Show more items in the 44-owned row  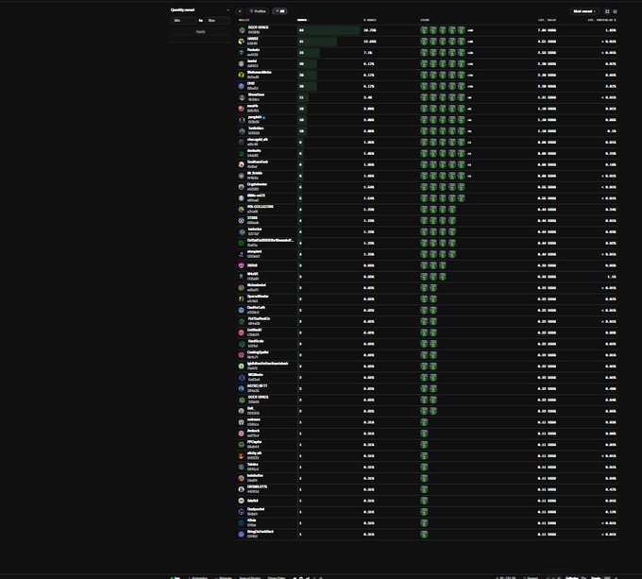tap(470, 30)
